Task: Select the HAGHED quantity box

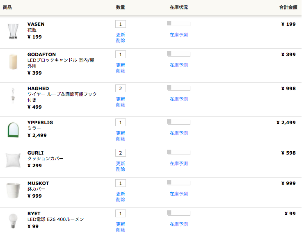Action: pos(120,89)
